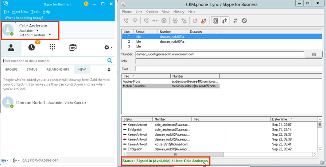Click the dial outgoing call icon in CRM.phone toolbar
326x167 pixels.
click(126, 20)
